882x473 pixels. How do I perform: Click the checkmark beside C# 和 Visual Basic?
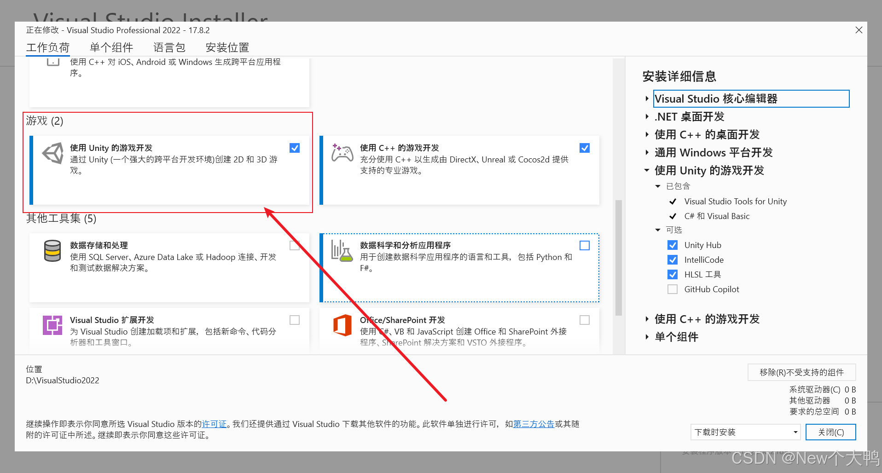click(x=673, y=216)
